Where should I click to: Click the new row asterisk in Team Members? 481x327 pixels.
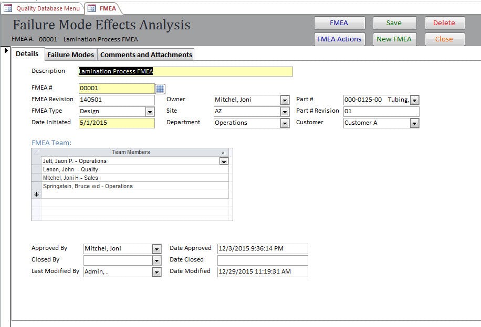(36, 194)
